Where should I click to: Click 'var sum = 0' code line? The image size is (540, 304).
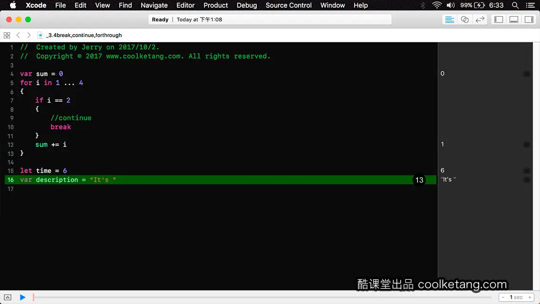pos(41,74)
